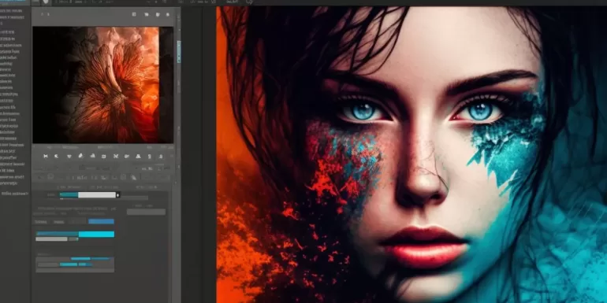This screenshot has width=607, height=303.
Task: Click the third of four icons in the preview panel header
Action: pos(158,15)
